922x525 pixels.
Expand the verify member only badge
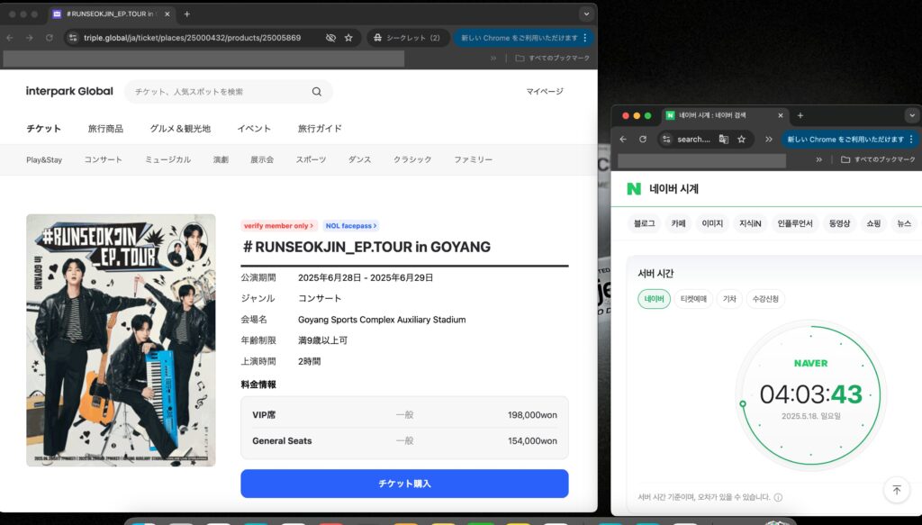[x=279, y=226]
